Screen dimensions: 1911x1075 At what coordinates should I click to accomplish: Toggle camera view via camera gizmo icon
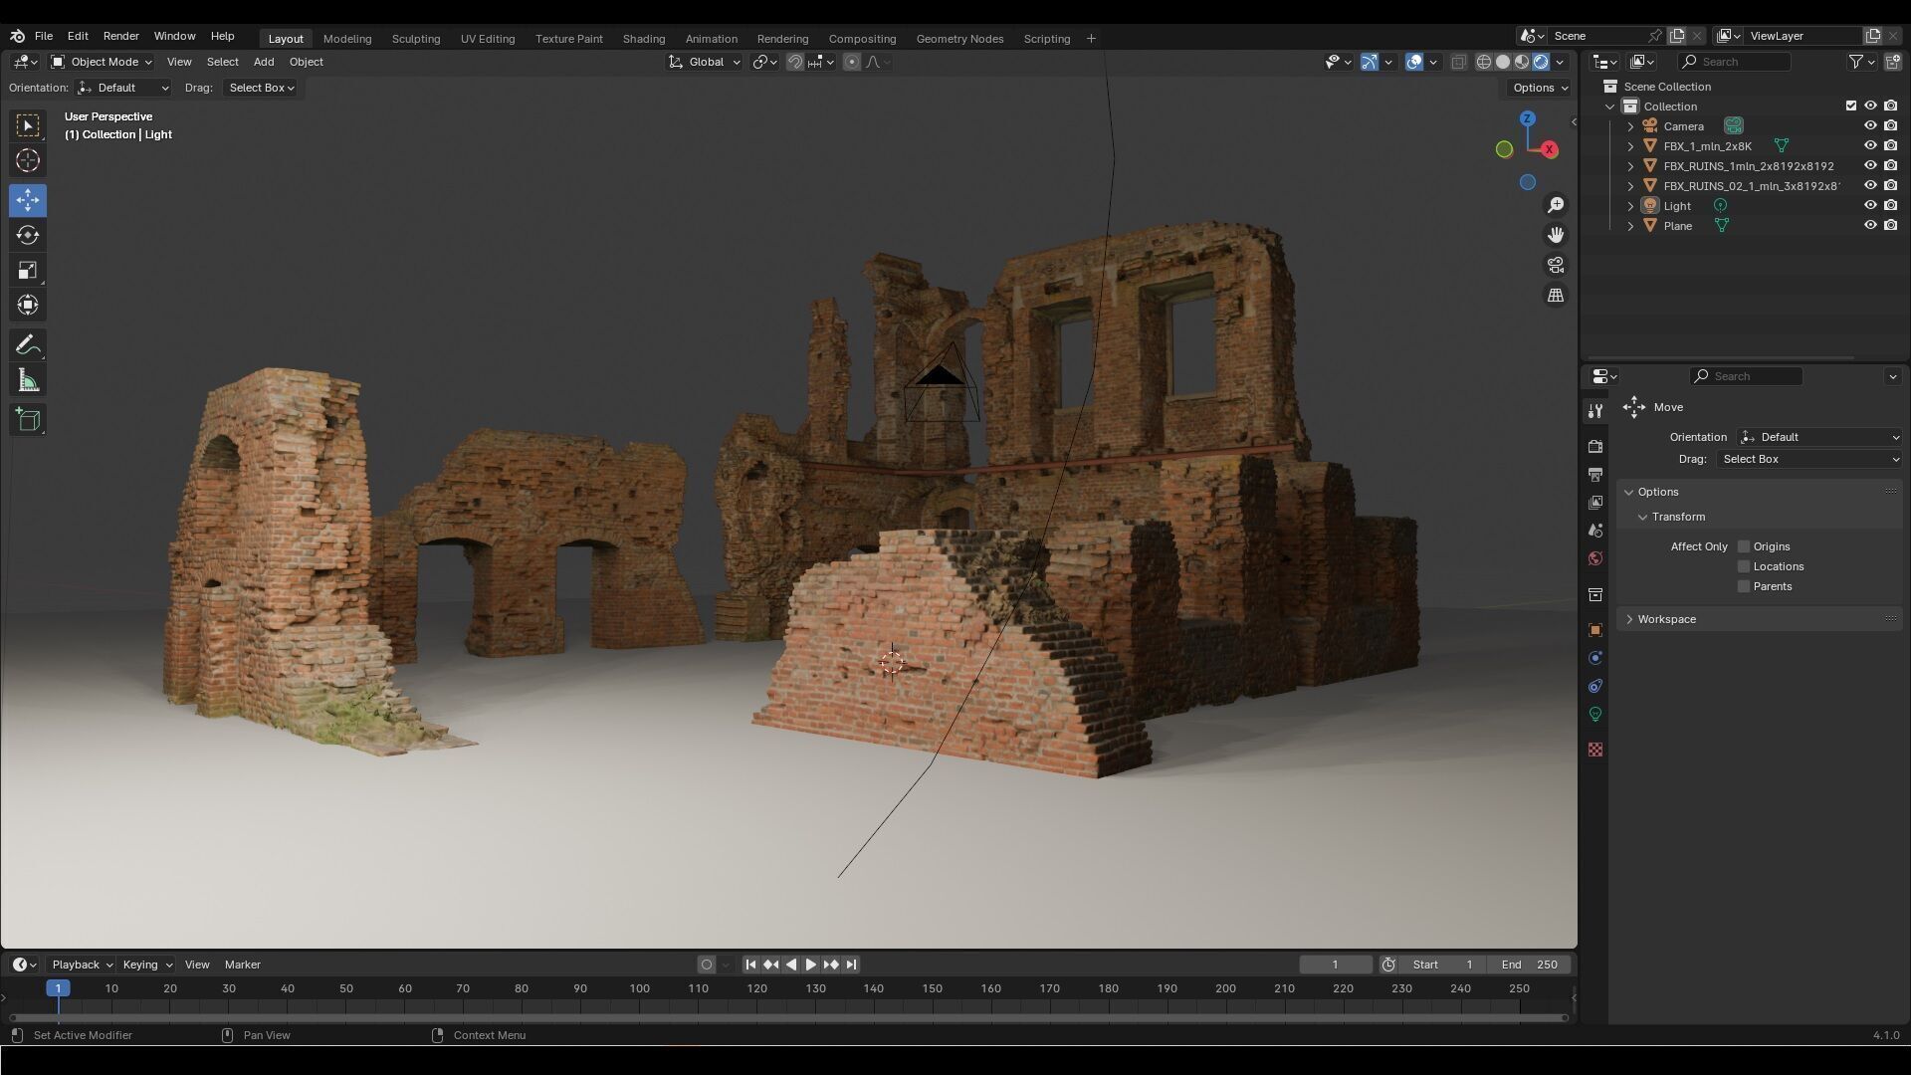[x=1556, y=266]
